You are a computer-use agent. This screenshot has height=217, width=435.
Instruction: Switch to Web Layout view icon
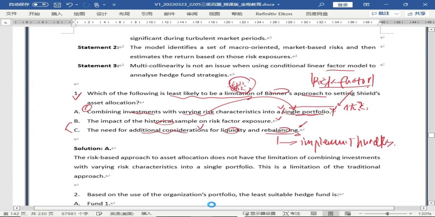point(347,214)
